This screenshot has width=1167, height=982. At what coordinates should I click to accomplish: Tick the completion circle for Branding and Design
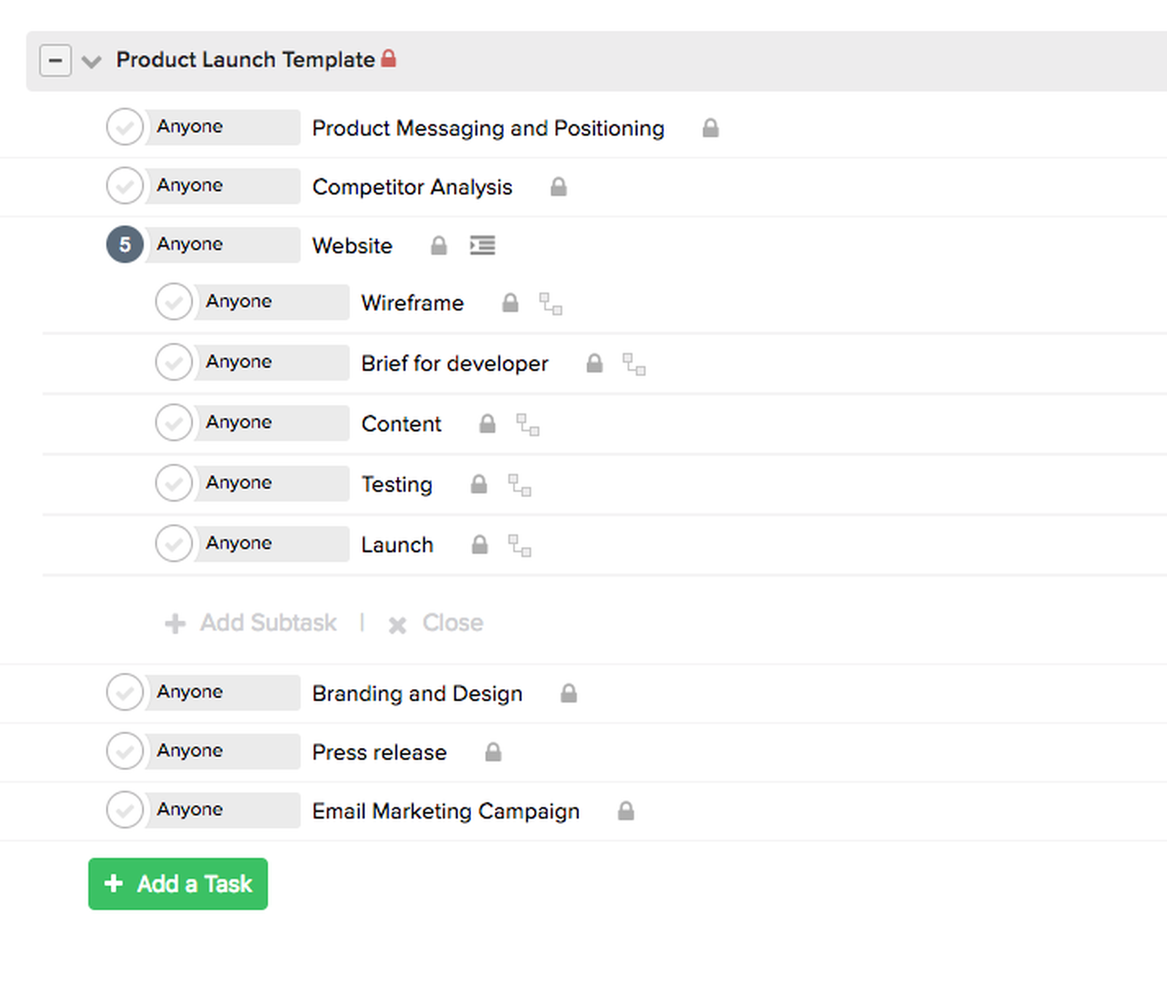(x=125, y=693)
